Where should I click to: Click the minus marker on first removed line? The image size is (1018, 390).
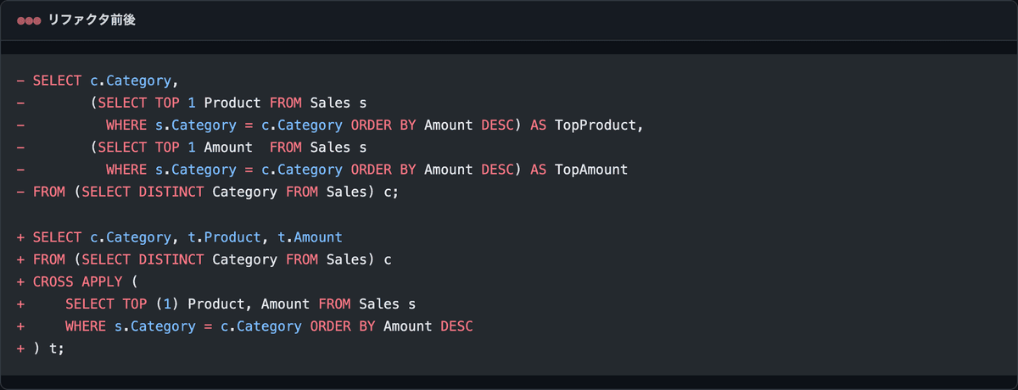pyautogui.click(x=20, y=81)
